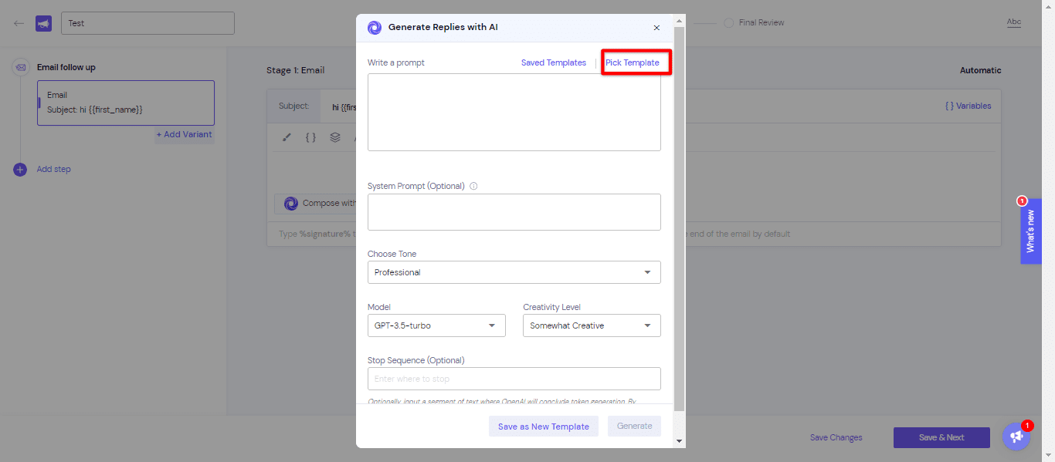Switch to the Saved Templates tab
Viewport: 1055px width, 462px height.
[553, 62]
